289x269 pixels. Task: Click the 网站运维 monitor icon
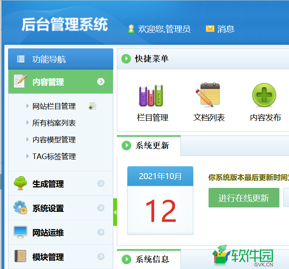tap(20, 232)
